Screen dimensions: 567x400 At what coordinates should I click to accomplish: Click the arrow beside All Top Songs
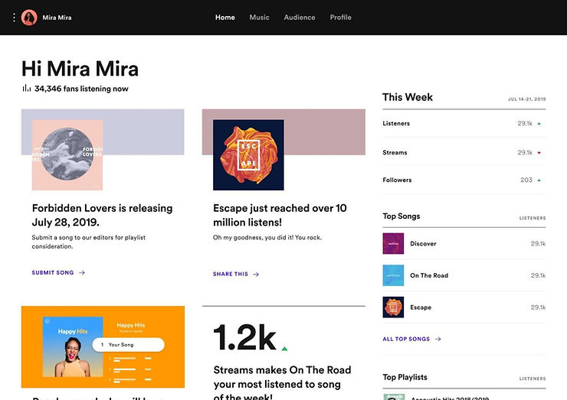pyautogui.click(x=438, y=339)
